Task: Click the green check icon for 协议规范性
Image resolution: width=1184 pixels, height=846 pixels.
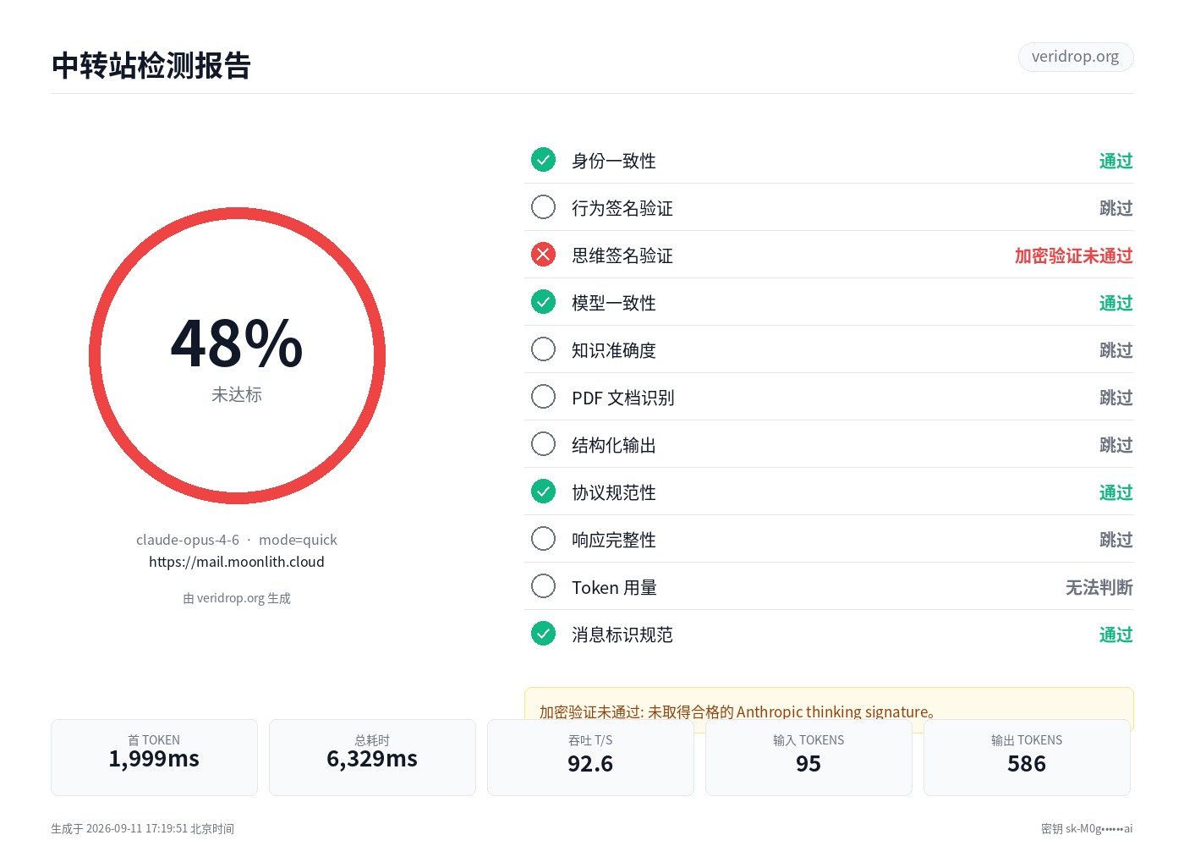Action: [x=543, y=492]
